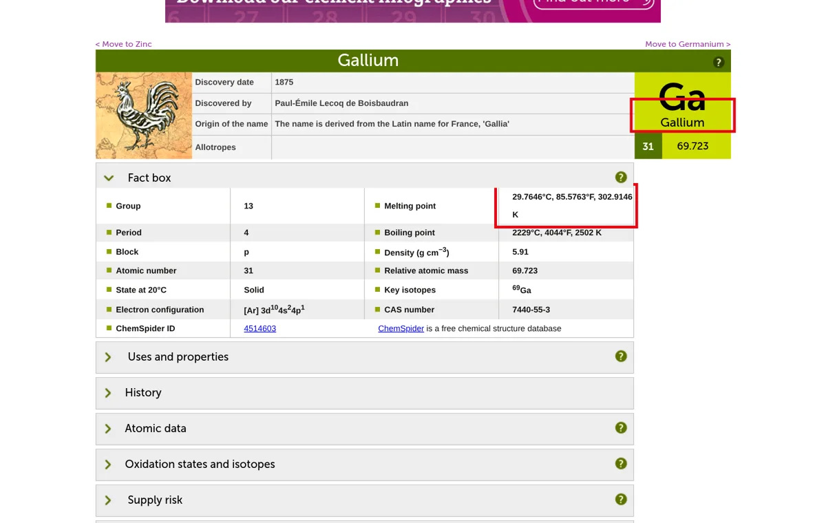This screenshot has width=826, height=523.
Task: Click the Period row label
Action: point(129,233)
